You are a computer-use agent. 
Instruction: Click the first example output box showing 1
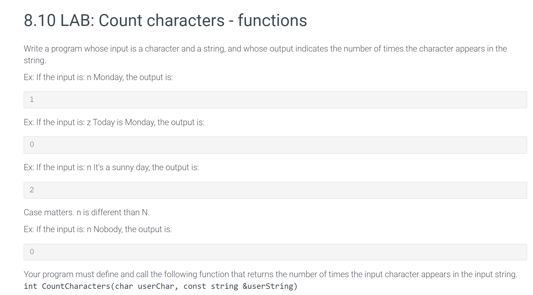tap(275, 100)
